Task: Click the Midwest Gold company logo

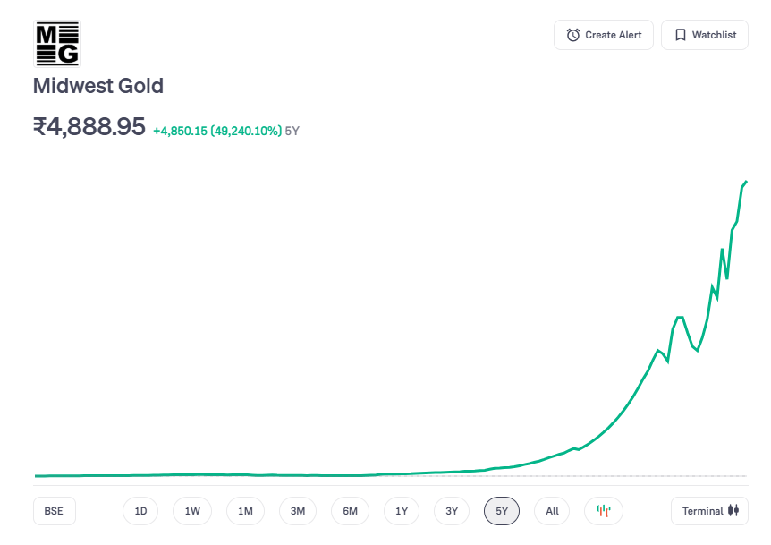Action: click(56, 44)
